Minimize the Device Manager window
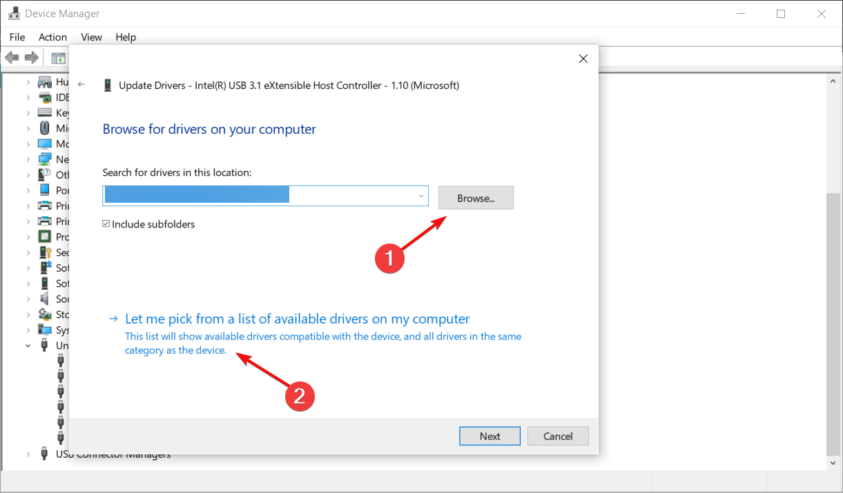Viewport: 843px width, 493px height. 742,14
